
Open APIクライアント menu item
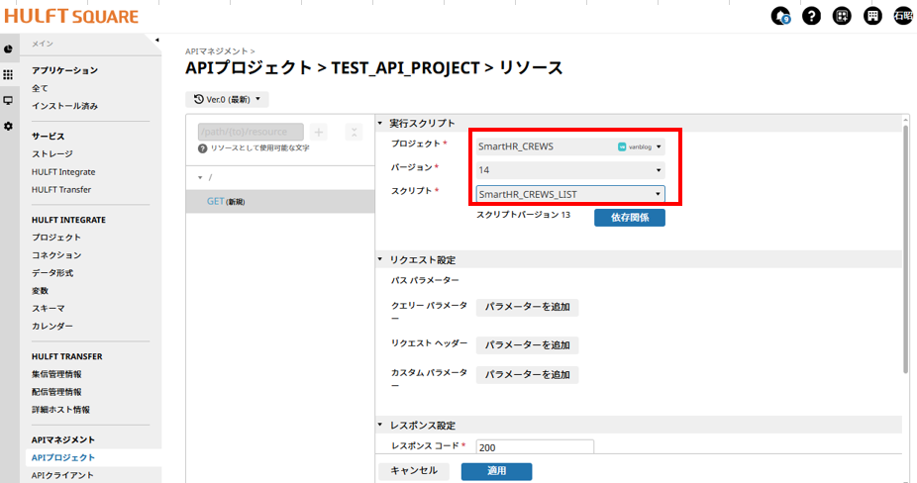click(x=62, y=475)
